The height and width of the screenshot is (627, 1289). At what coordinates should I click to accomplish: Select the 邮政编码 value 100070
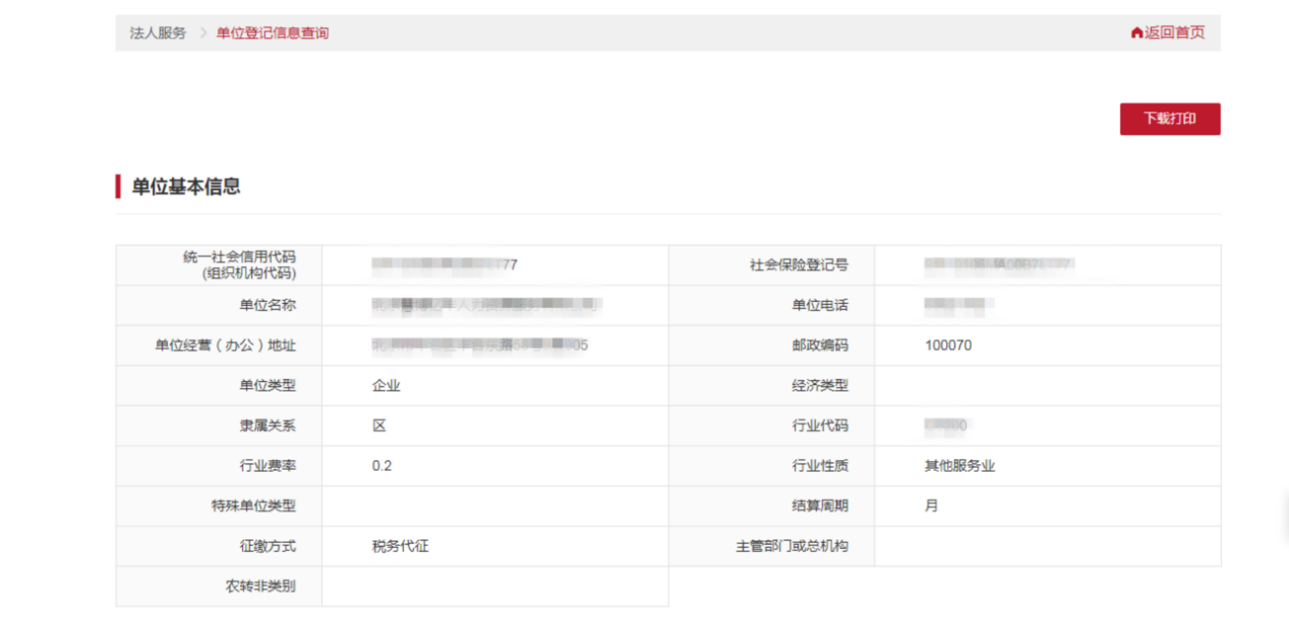tap(948, 346)
